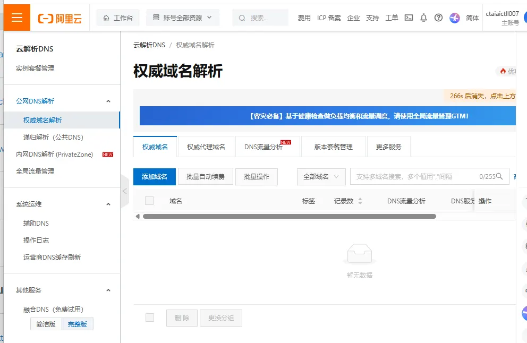This screenshot has width=527, height=343.
Task: Open 费用 menu
Action: pos(304,18)
